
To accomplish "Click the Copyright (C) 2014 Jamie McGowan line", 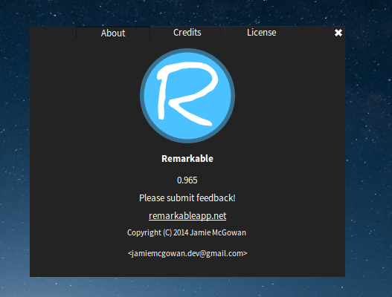I will tap(187, 232).
